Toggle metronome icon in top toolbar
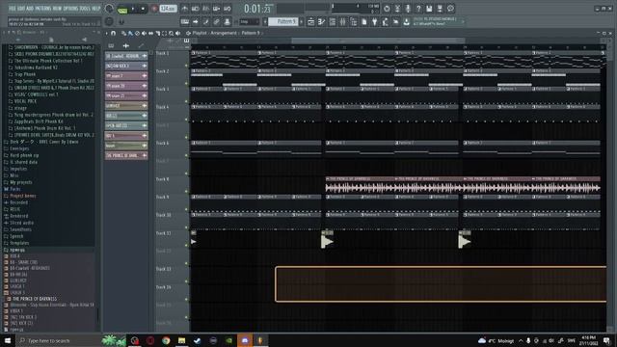Viewport: 617px width, 347px height. 184,9
